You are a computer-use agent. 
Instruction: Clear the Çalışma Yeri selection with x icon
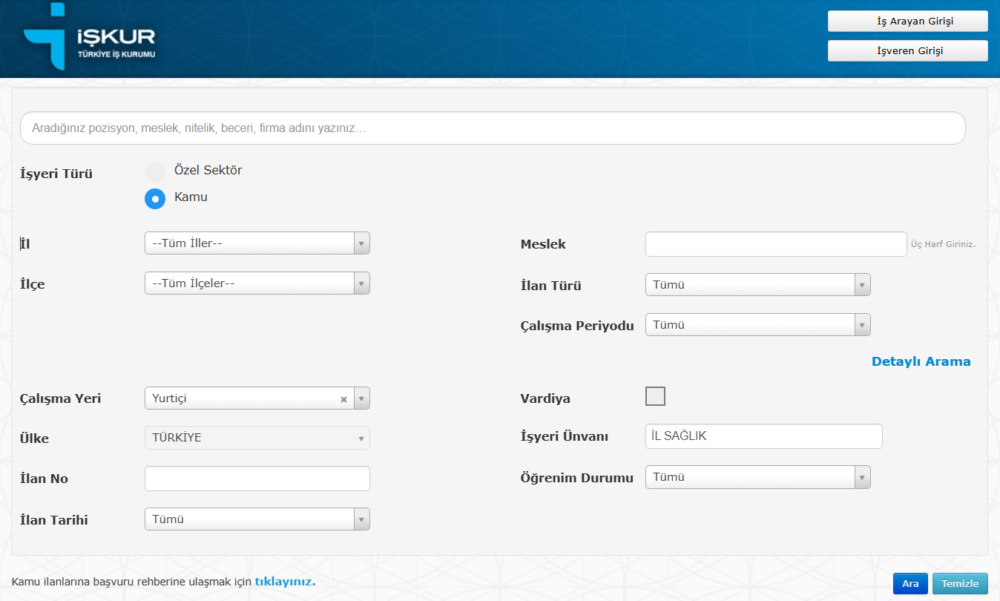[343, 399]
